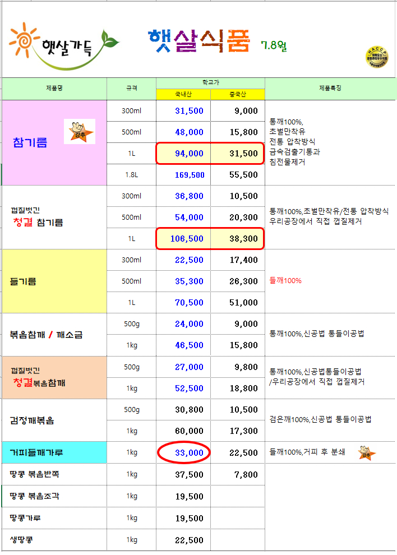Select the yellow 들기름 product cell

54,281
